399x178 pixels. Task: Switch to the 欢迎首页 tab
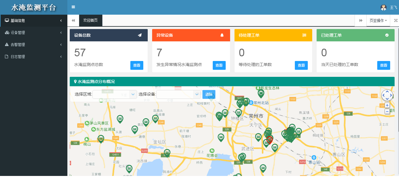click(90, 21)
